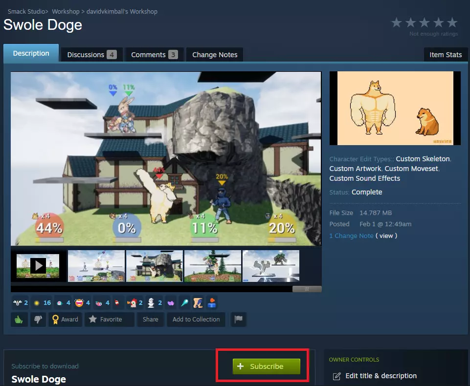
Task: Open the Description tab
Action: pos(31,53)
